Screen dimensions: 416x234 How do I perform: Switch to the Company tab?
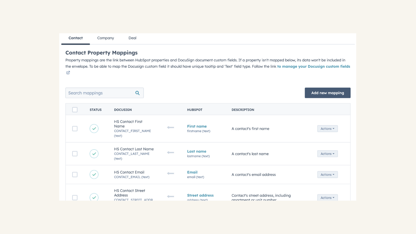(x=105, y=38)
